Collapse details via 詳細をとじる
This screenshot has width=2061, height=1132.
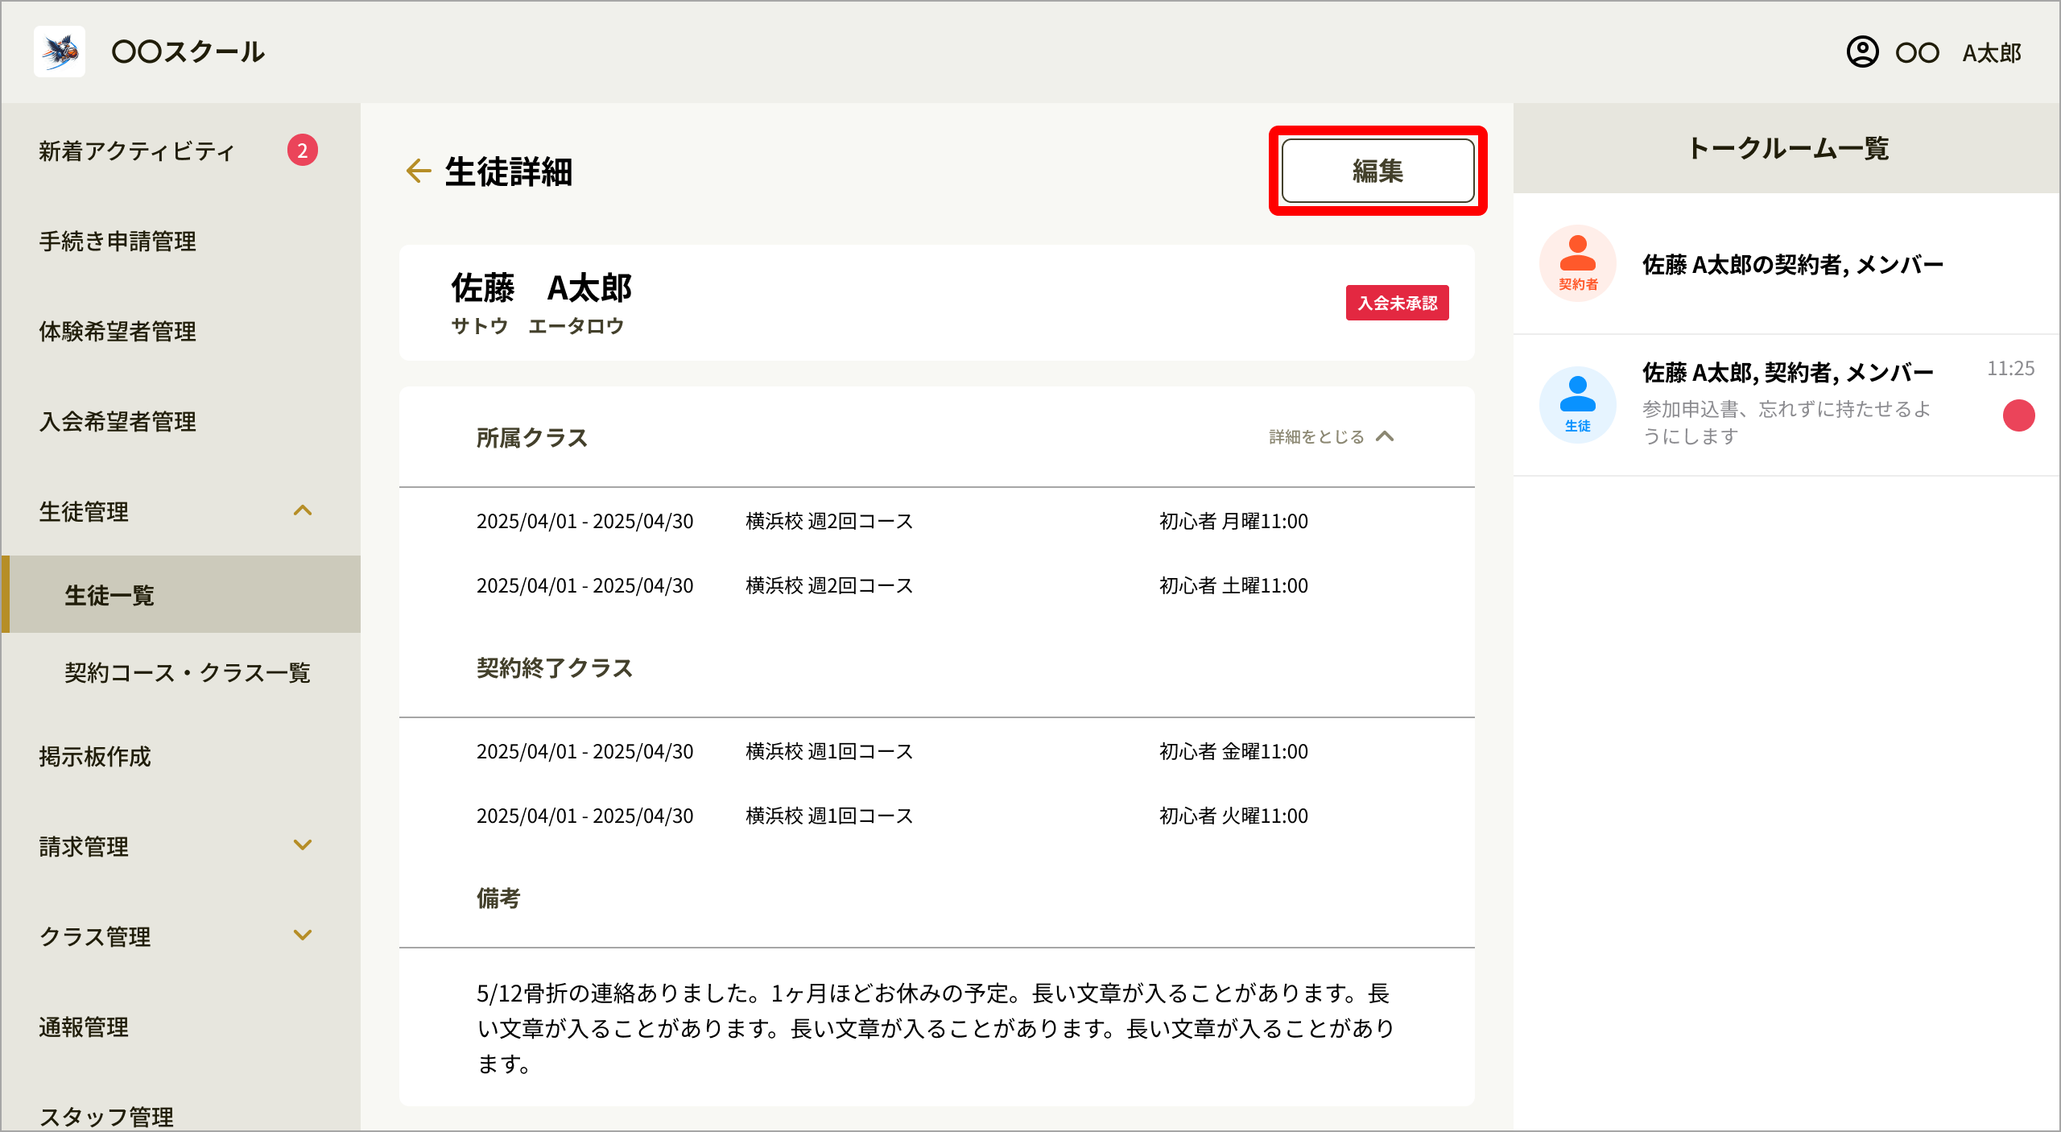point(1332,436)
